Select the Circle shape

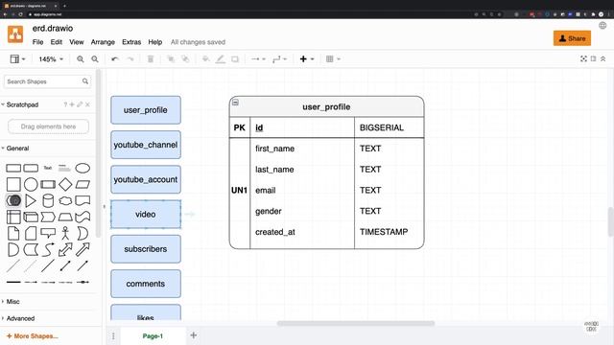tap(31, 184)
